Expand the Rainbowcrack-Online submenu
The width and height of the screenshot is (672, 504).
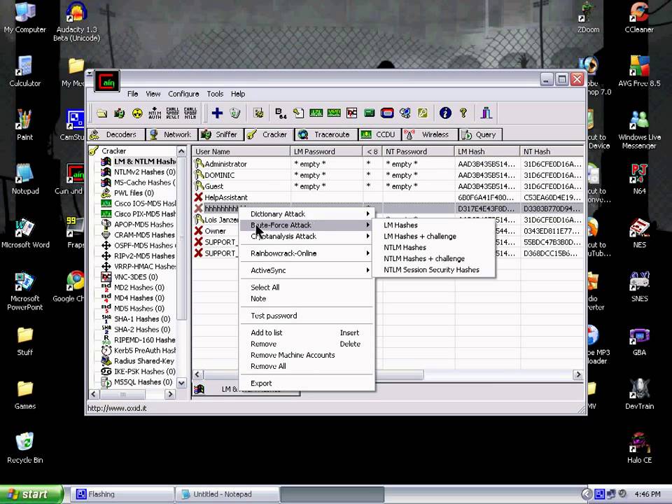(307, 253)
